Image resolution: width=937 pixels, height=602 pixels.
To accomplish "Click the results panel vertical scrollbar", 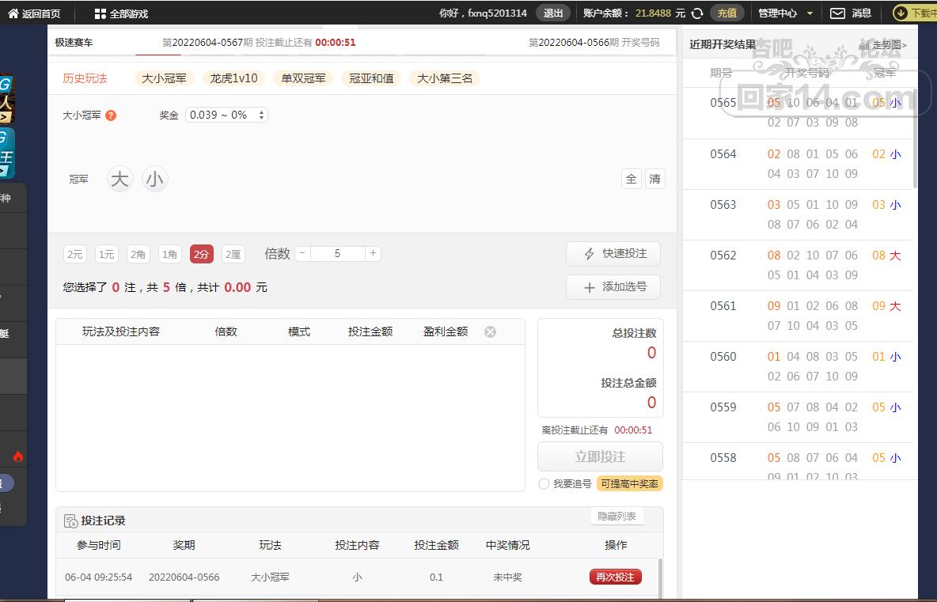I will pyautogui.click(x=915, y=150).
